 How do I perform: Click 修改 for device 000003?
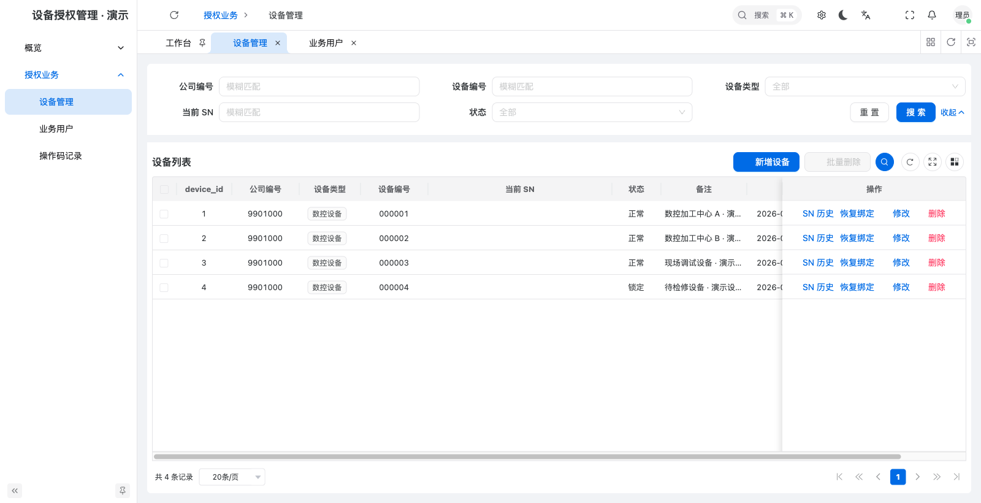(901, 263)
